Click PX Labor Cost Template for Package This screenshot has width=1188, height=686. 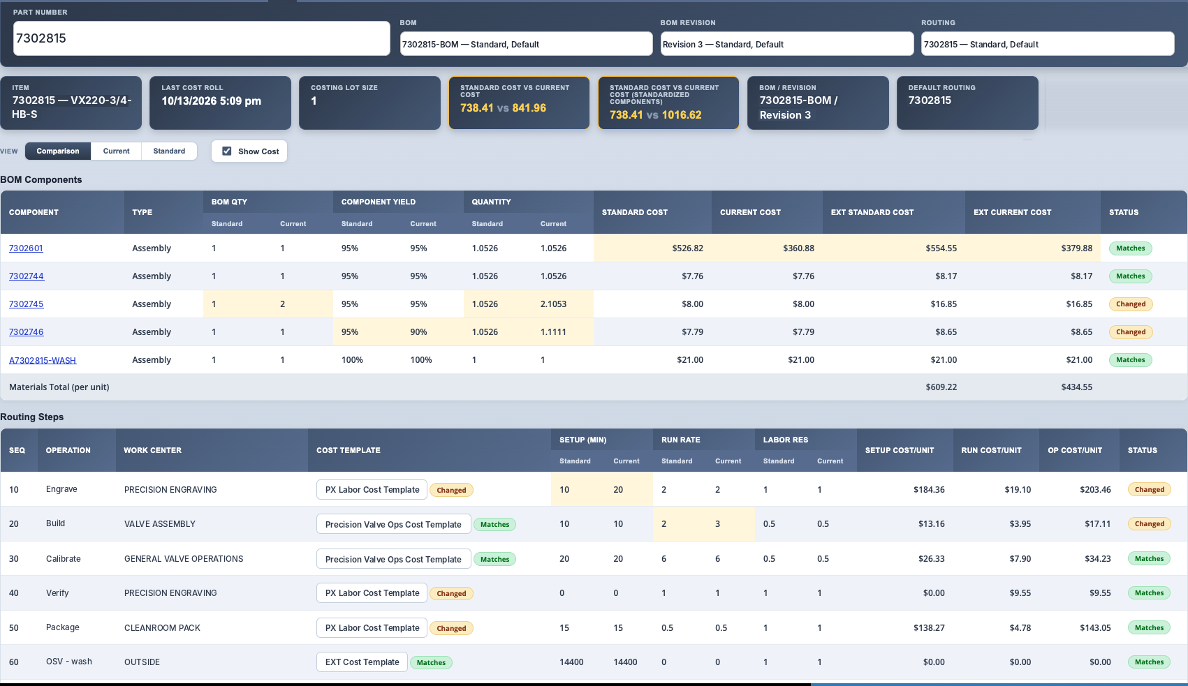click(372, 628)
